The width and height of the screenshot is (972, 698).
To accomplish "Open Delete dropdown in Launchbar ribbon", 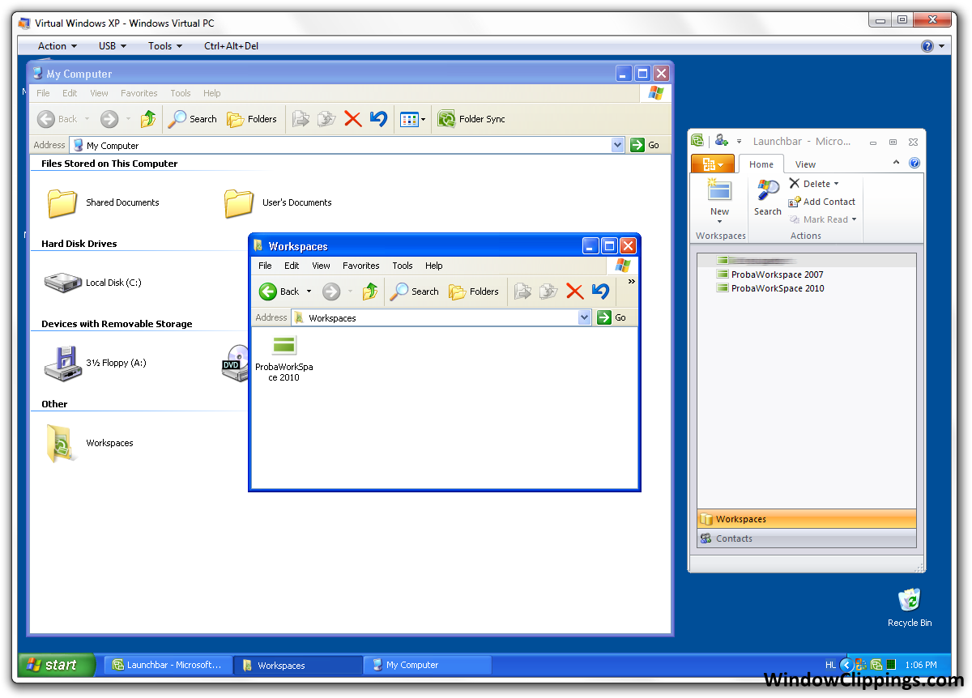I will coord(836,184).
